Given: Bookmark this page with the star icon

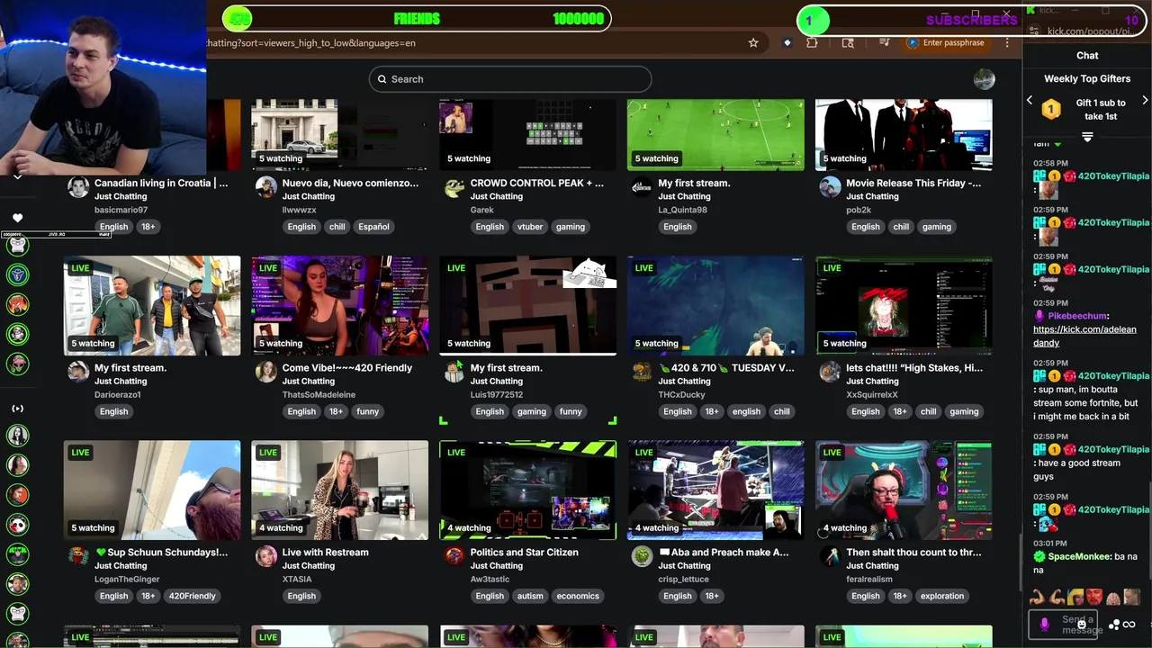Looking at the screenshot, I should click(x=753, y=42).
